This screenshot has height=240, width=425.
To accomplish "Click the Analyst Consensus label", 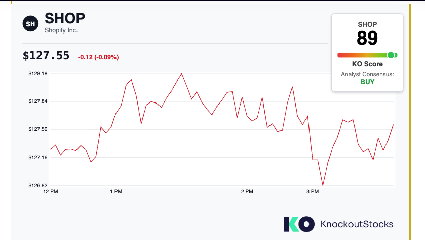I will point(367,74).
